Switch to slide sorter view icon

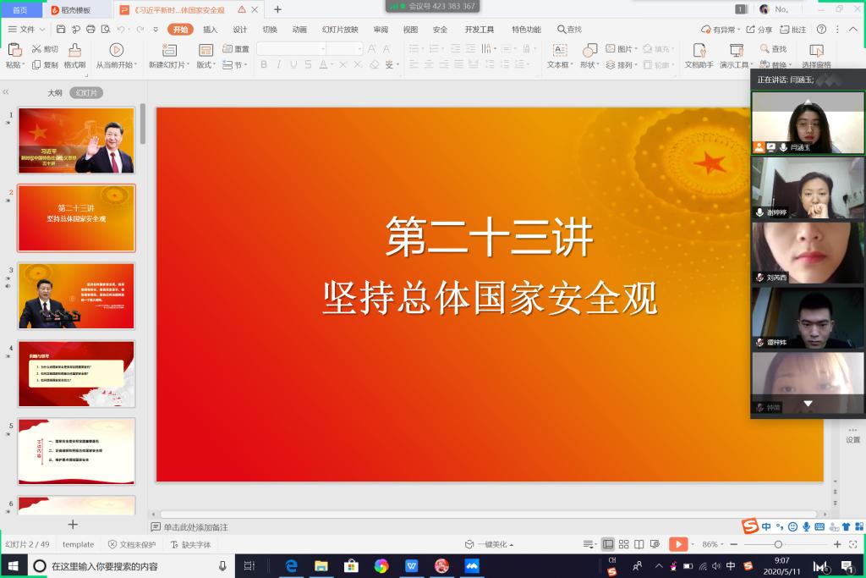pyautogui.click(x=623, y=544)
